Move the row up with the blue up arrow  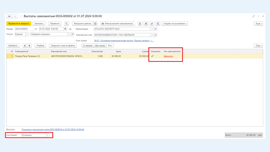coord(25,45)
